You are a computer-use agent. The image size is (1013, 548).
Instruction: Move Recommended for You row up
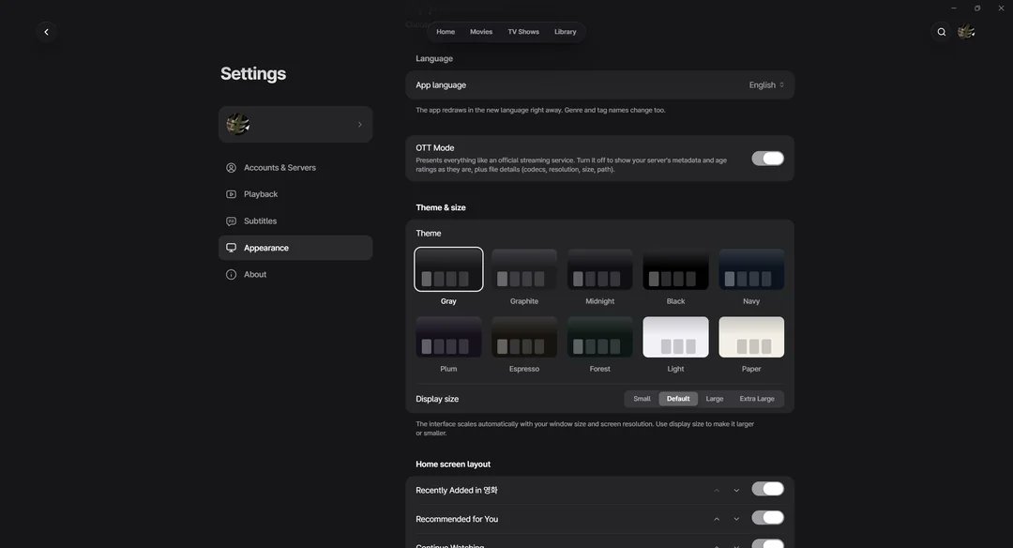tap(717, 519)
